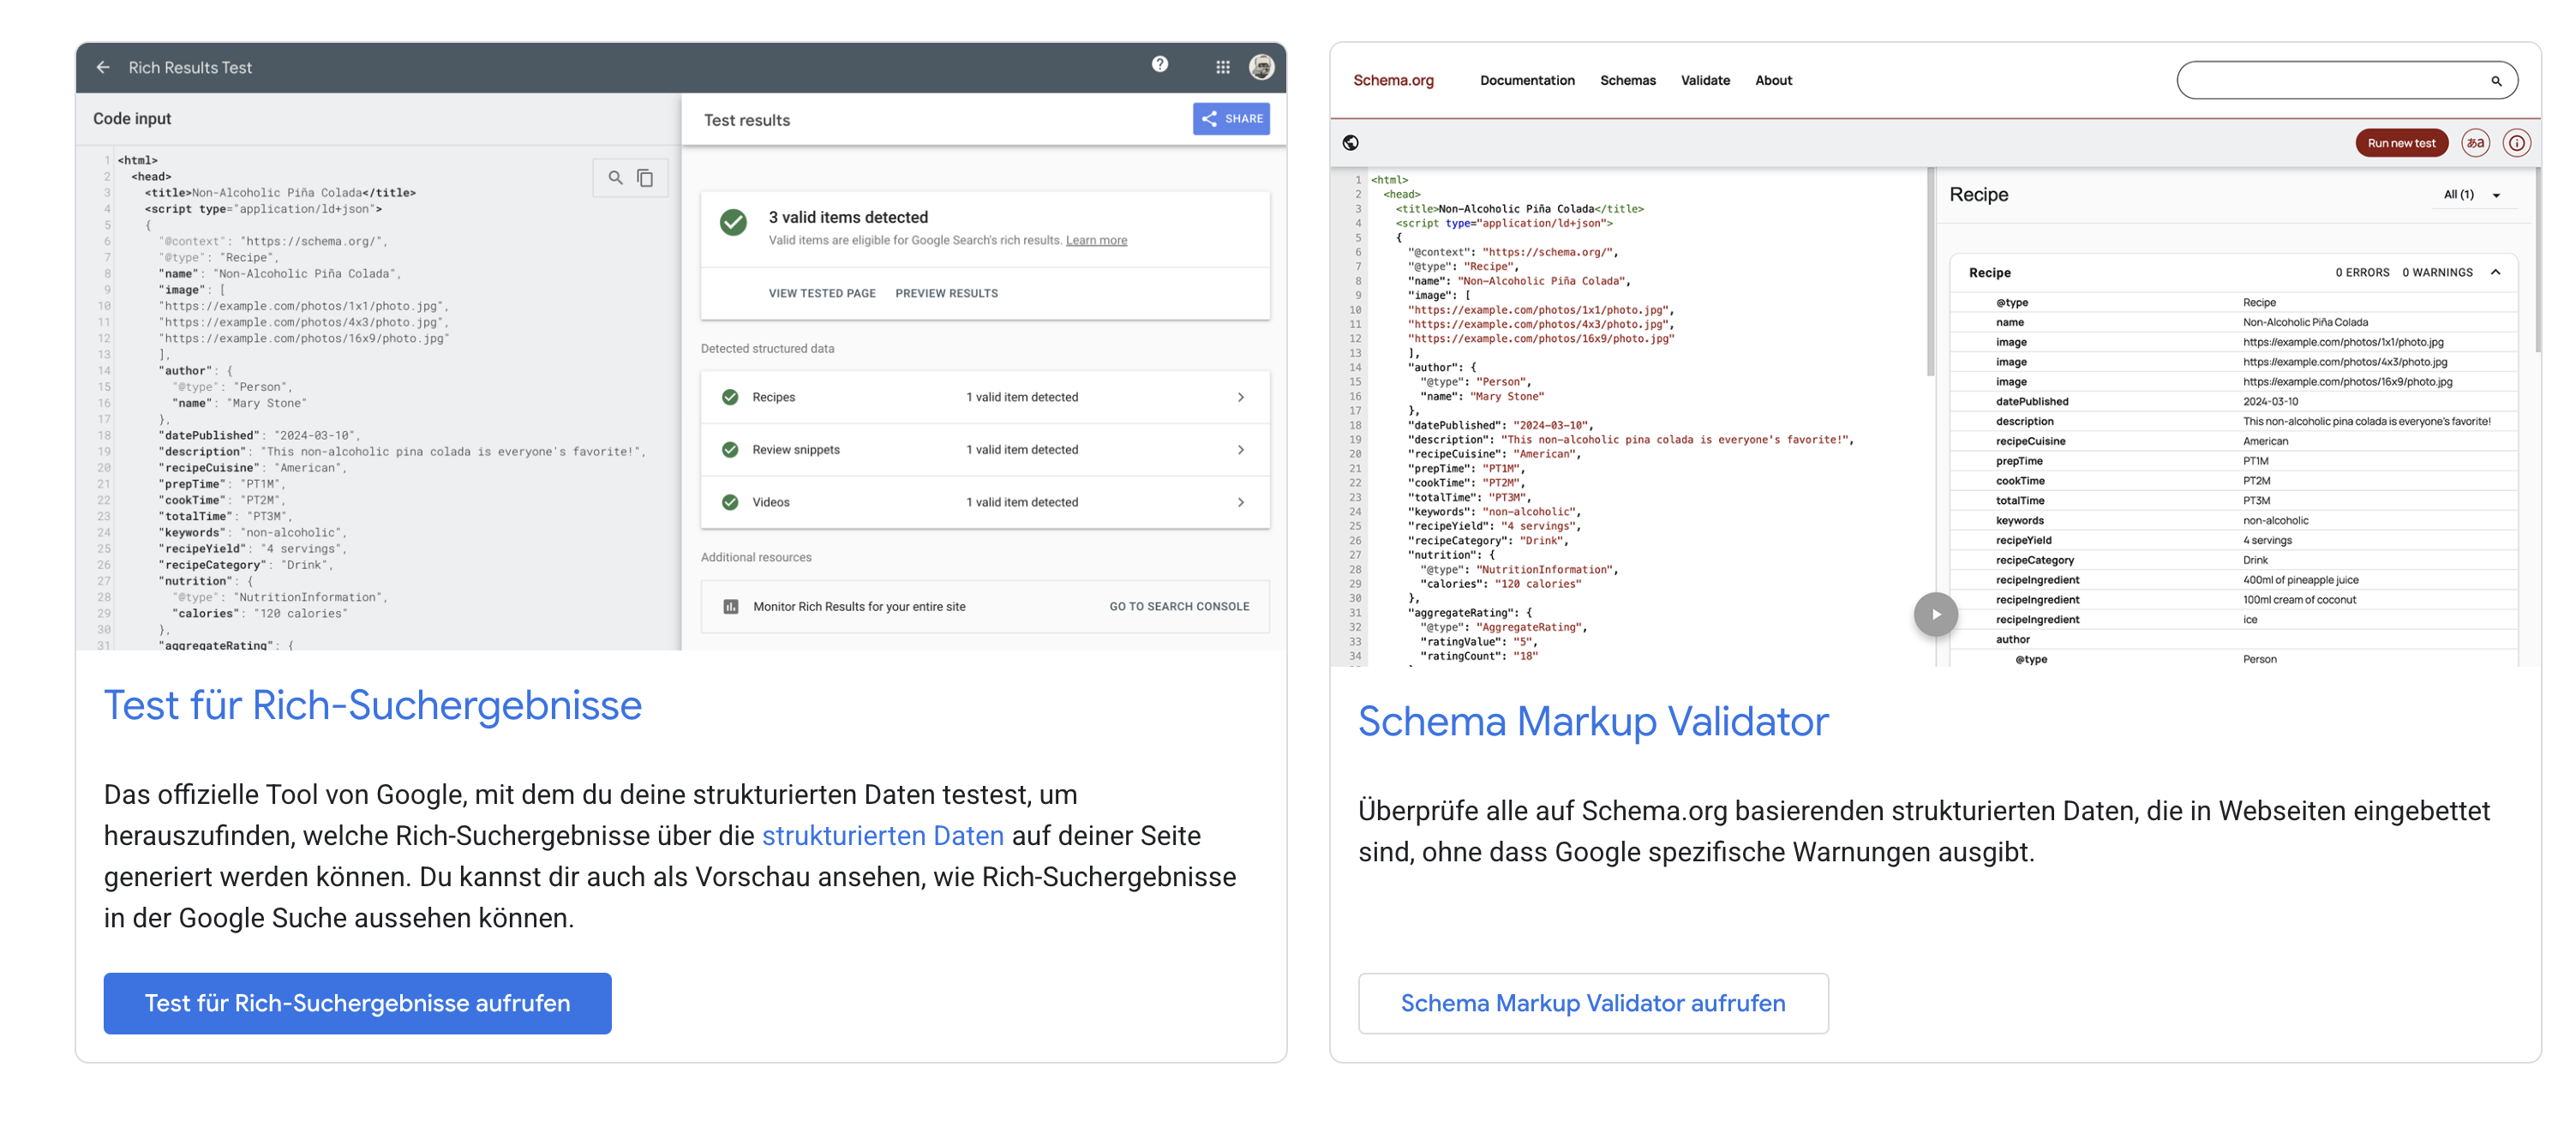
Task: Click the recipeCuisine property row
Action: [2234, 441]
